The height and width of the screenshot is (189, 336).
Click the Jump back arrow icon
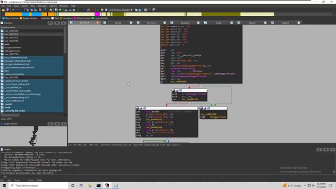pos(13,10)
